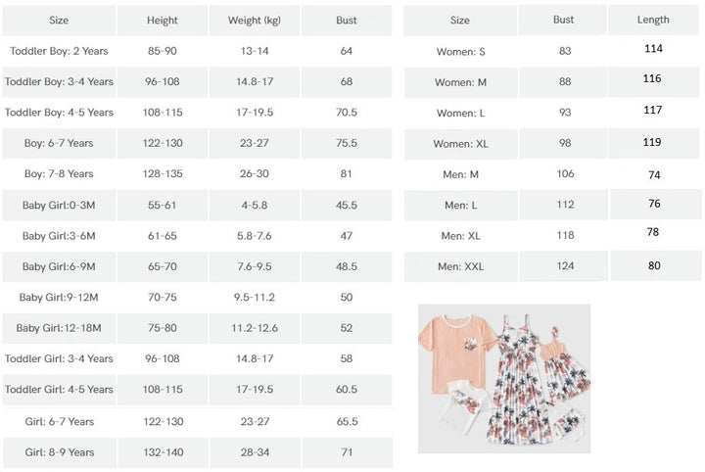Image resolution: width=705 pixels, height=472 pixels.
Task: Click the 119 length value for Women: XL
Action: (653, 142)
